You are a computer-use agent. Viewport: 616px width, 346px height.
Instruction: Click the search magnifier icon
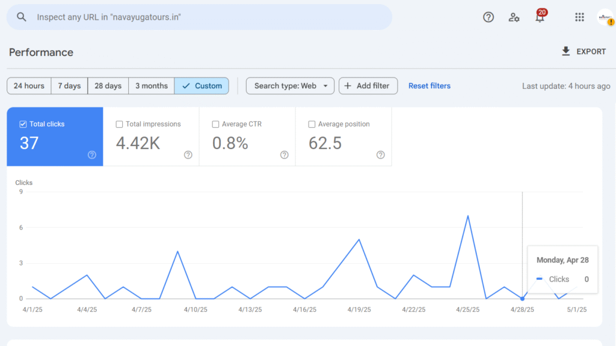(21, 17)
